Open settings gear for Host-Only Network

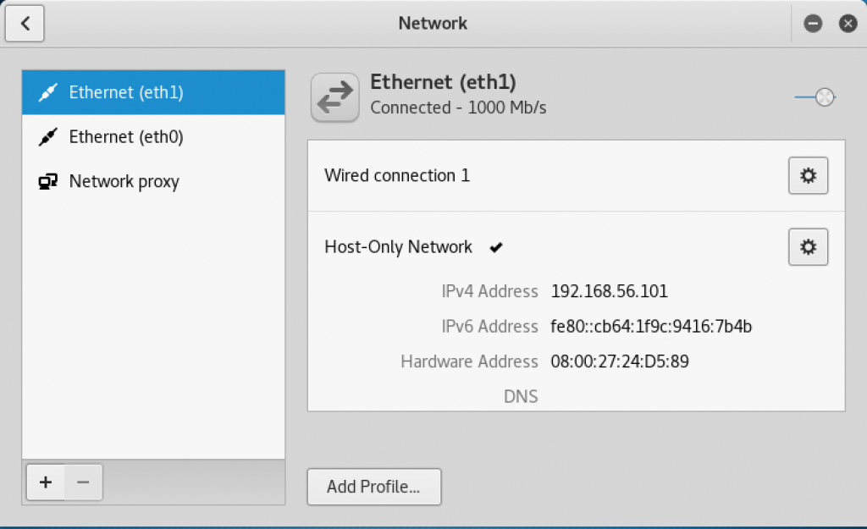tap(808, 247)
